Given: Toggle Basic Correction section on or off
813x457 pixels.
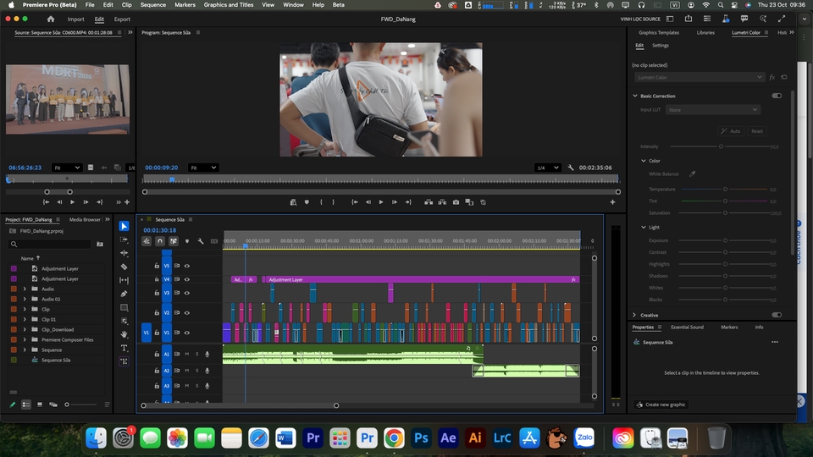Looking at the screenshot, I should [x=777, y=96].
